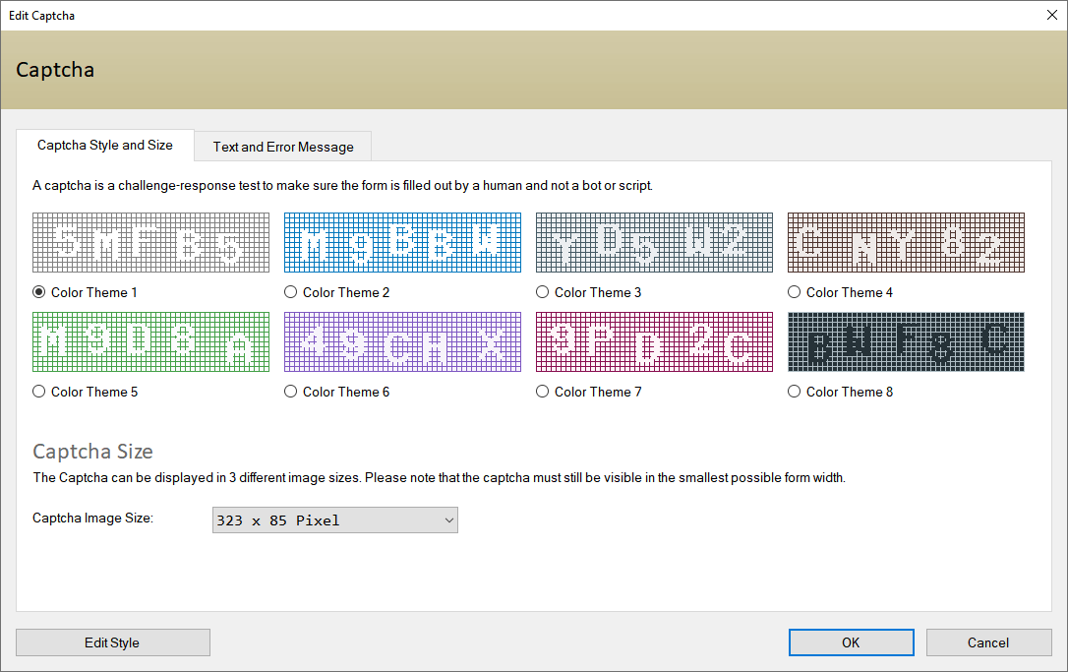Image resolution: width=1068 pixels, height=672 pixels.
Task: Click the dark Color Theme 8 captcha preview
Action: [906, 341]
